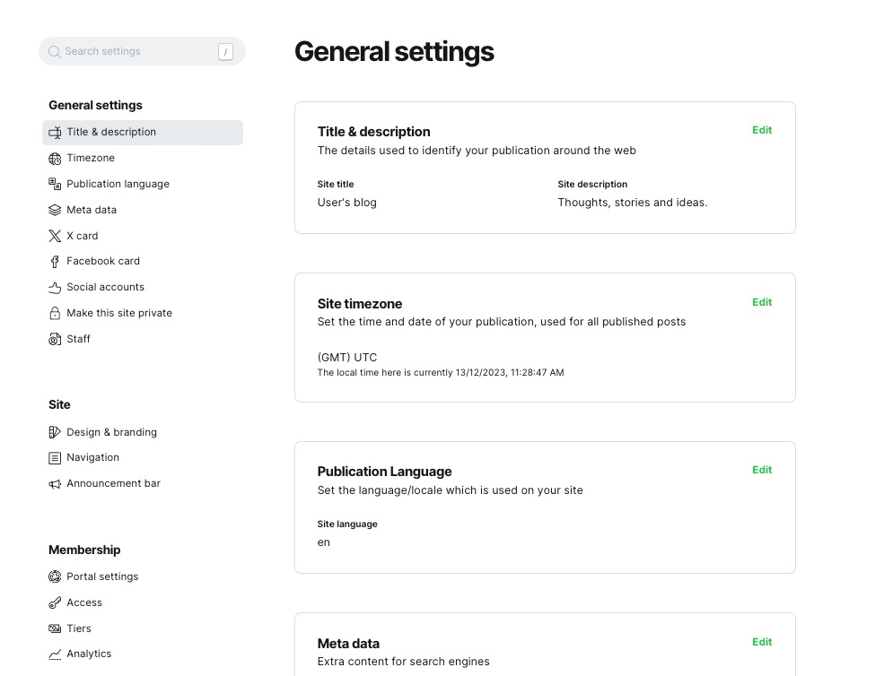This screenshot has width=884, height=676.
Task: Click the Tiers icon in Membership section
Action: 55,628
